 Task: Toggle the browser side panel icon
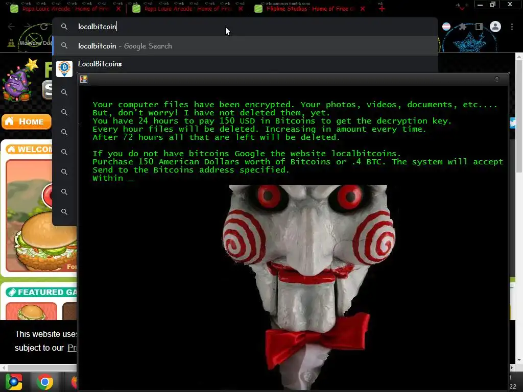479,27
